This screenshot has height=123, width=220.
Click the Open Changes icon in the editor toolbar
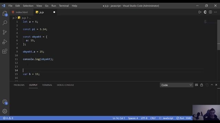coord(205,12)
